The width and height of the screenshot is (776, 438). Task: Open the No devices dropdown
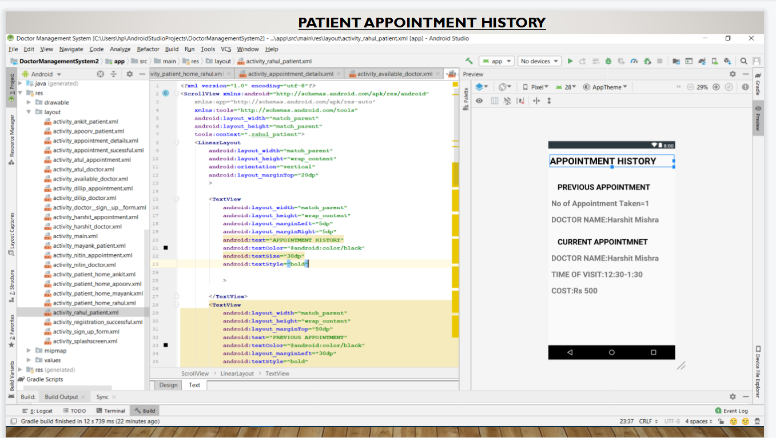click(x=539, y=61)
